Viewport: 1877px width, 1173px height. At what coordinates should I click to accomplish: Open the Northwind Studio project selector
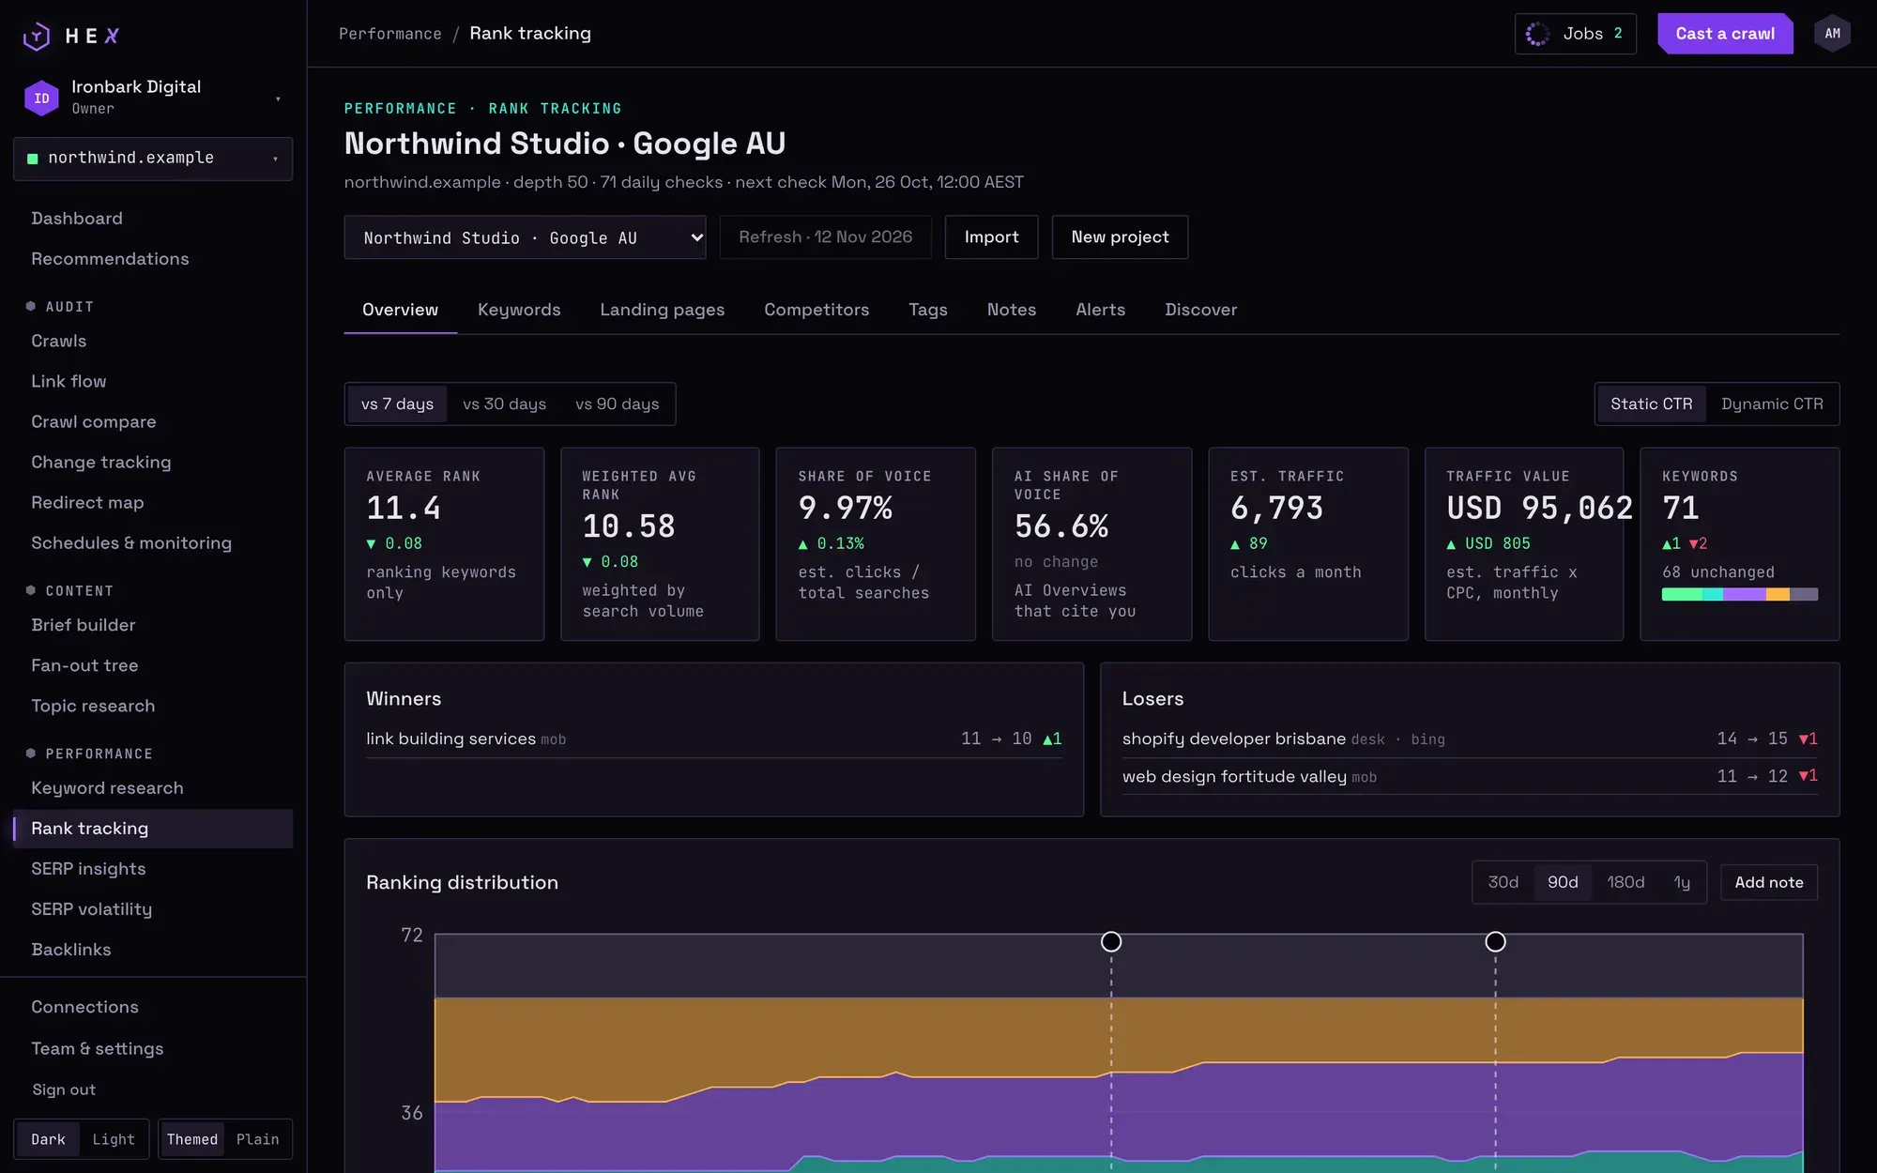click(525, 237)
